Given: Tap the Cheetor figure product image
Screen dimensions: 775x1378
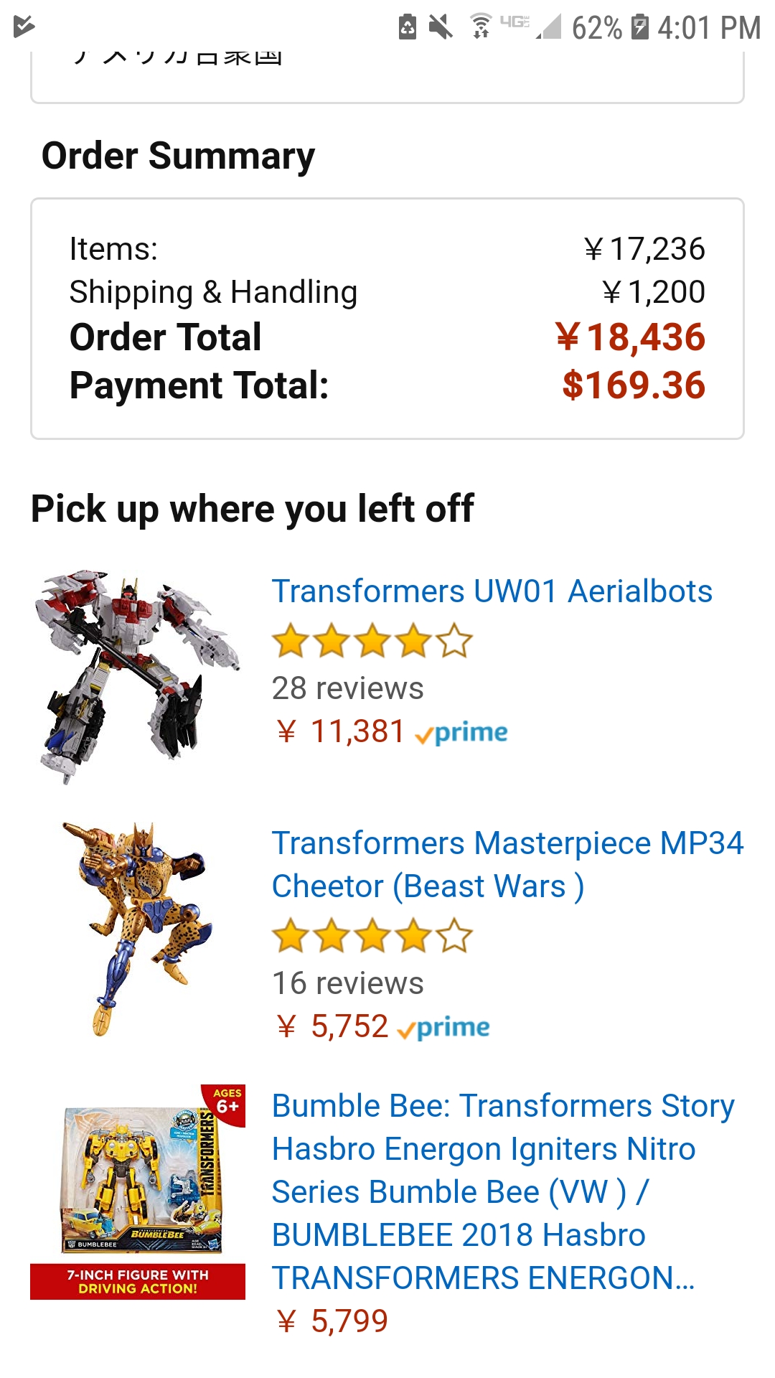Looking at the screenshot, I should 137,928.
